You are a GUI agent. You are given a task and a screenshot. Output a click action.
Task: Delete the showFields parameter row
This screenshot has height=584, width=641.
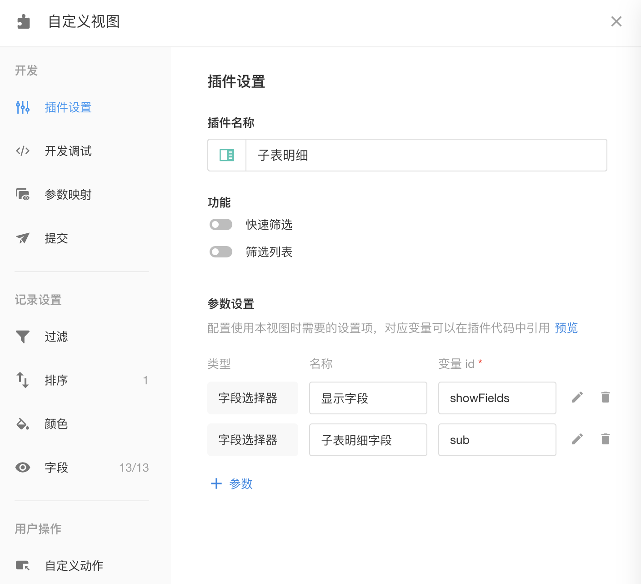coord(606,397)
